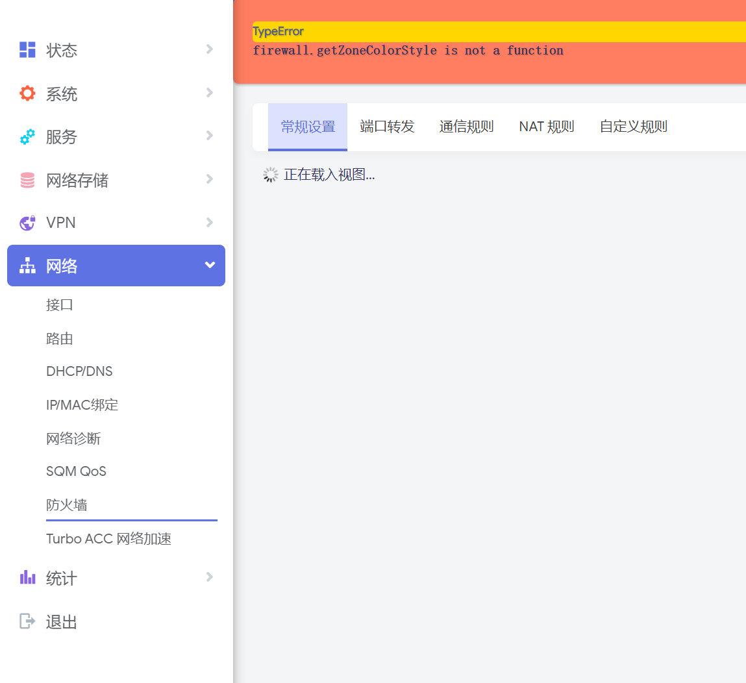Open the 通信规则 tab
746x683 pixels.
[x=467, y=127]
